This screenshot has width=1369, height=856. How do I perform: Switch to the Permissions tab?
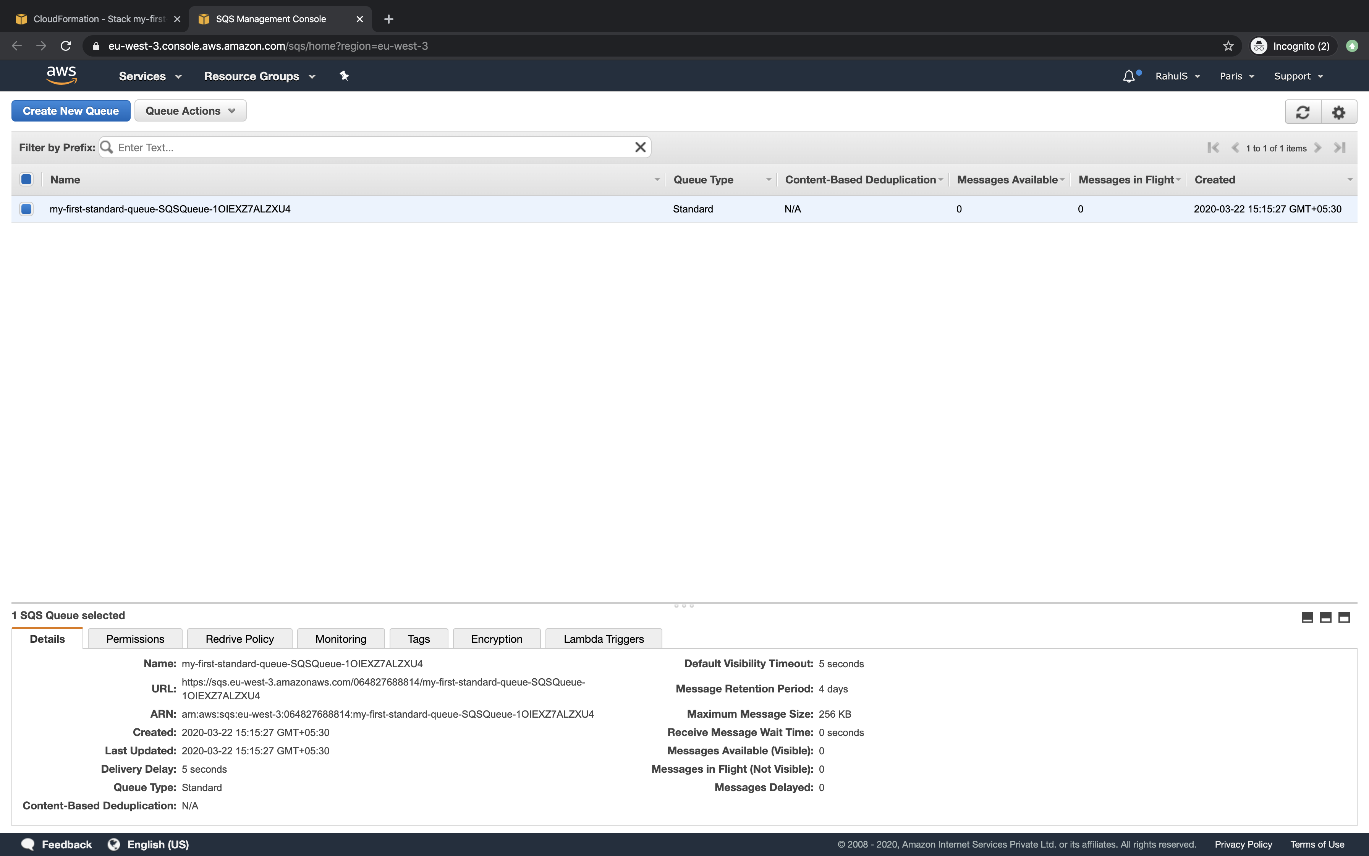tap(134, 639)
